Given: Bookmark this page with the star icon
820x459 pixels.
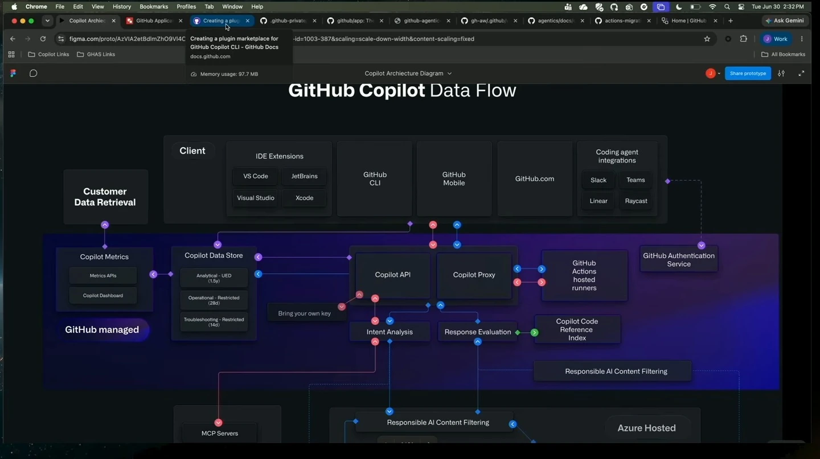Looking at the screenshot, I should click(707, 39).
